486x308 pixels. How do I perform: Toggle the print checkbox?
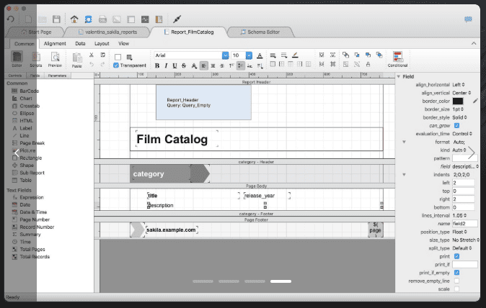(x=456, y=256)
